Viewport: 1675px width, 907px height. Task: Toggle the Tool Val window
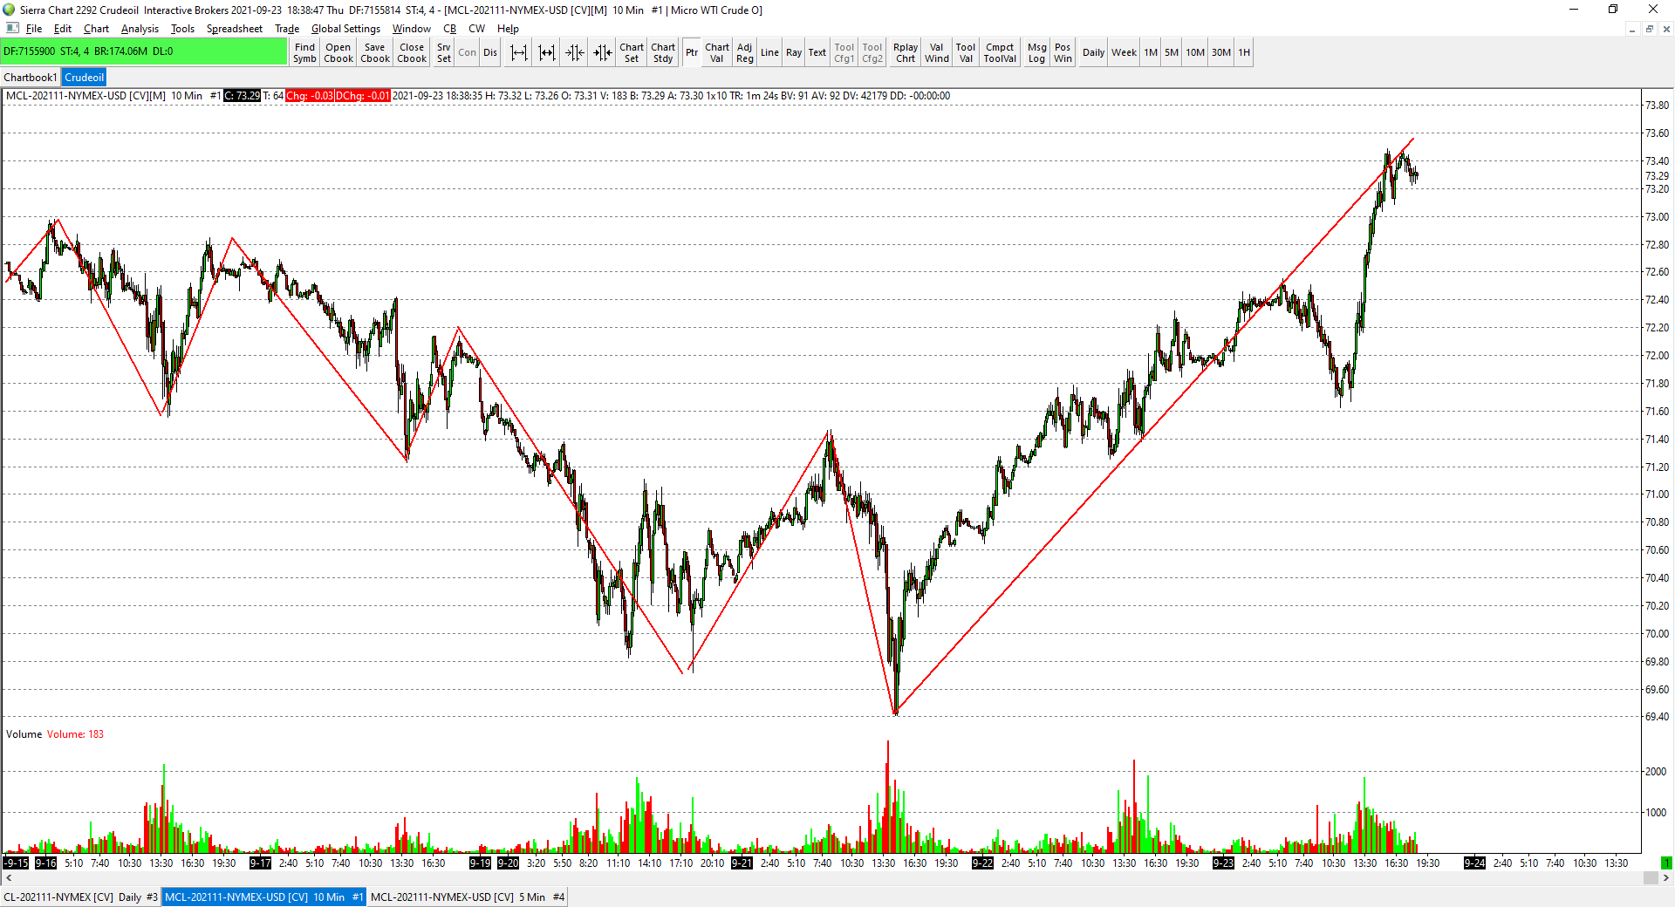(966, 53)
